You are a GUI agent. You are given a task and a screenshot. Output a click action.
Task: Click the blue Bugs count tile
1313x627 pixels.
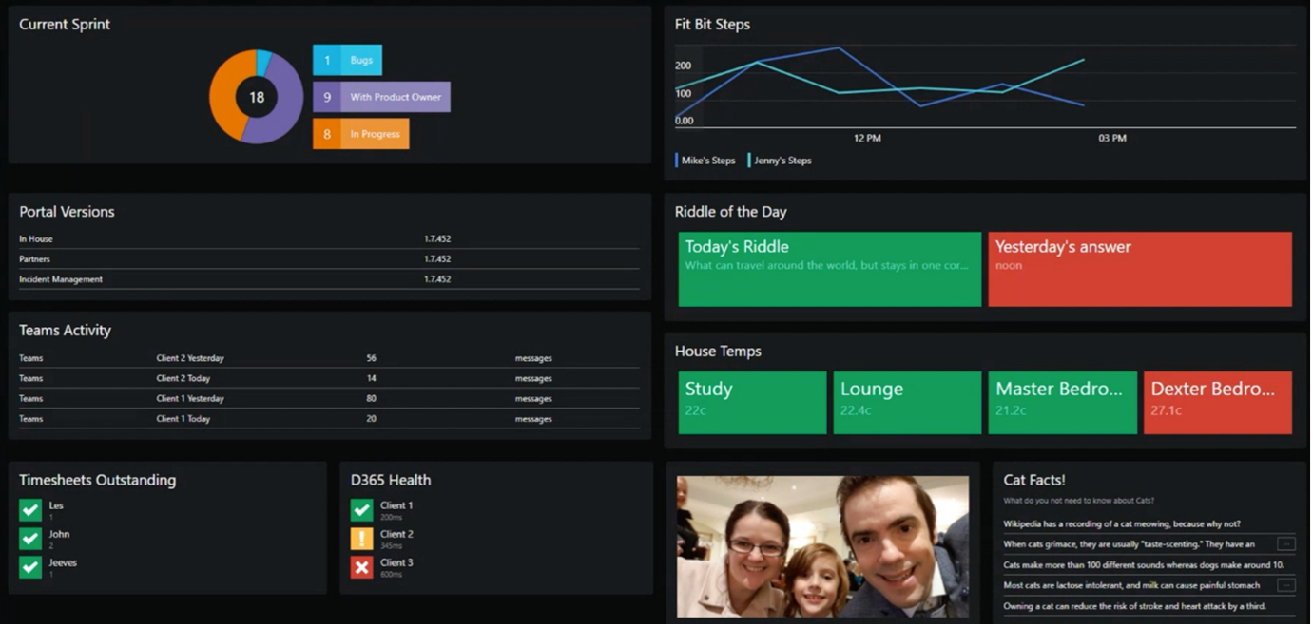[347, 59]
